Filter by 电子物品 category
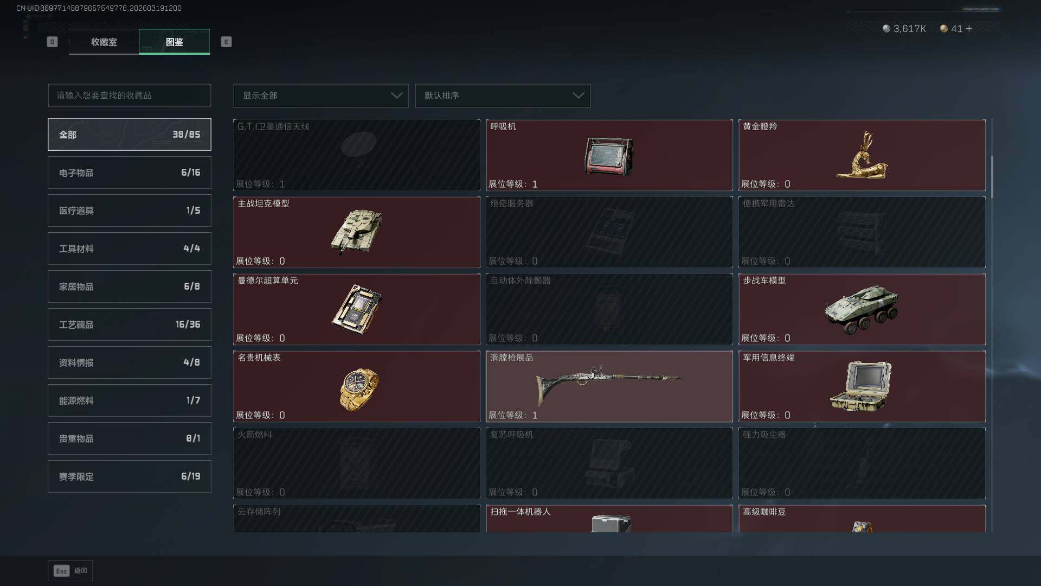Screen dimensions: 1041x586 click(130, 173)
